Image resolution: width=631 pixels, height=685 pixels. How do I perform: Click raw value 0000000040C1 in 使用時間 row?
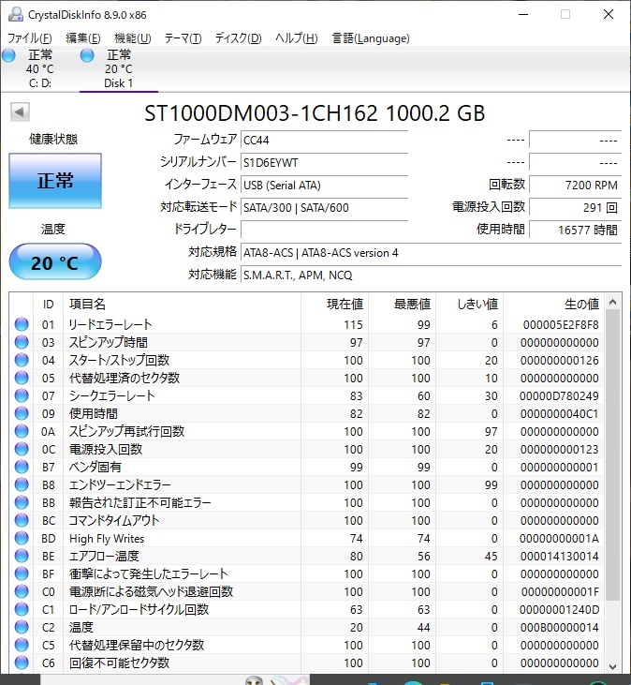[559, 413]
